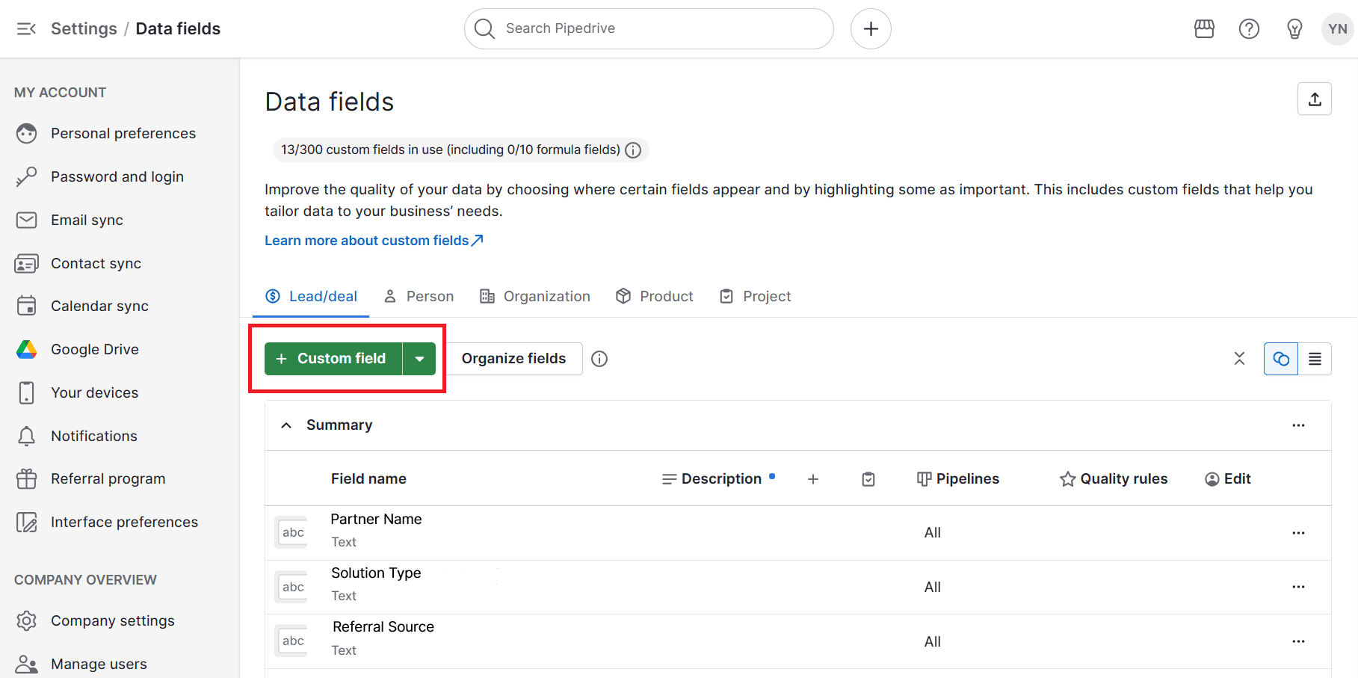Click the export upload icon above Data fields
This screenshot has height=678, width=1358.
tap(1315, 98)
